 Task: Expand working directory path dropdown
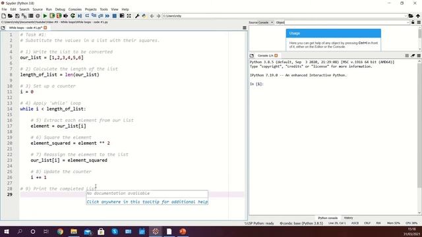coord(406,16)
